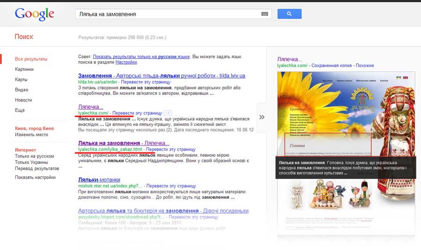
Task: Translate the mishok.nter.net.ua result page
Action: coord(171,186)
